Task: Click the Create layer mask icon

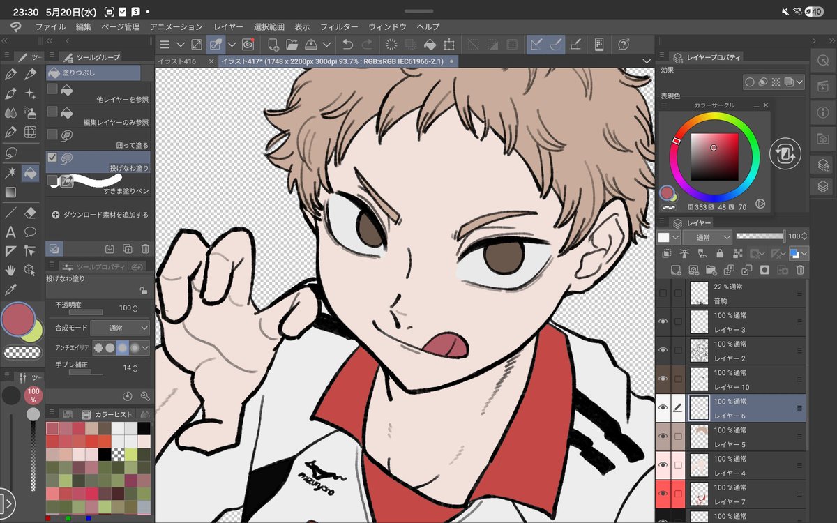Action: [764, 270]
